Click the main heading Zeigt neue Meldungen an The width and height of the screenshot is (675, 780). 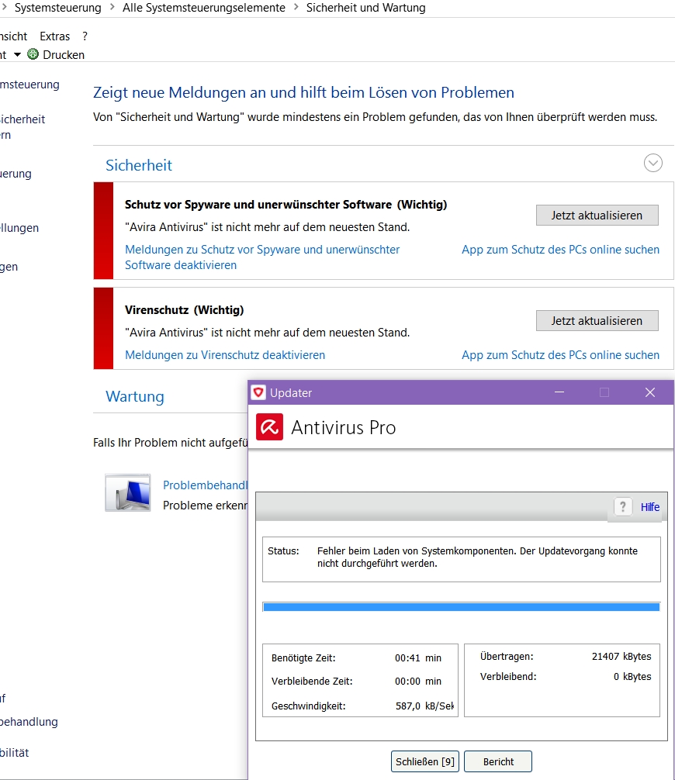tap(303, 92)
